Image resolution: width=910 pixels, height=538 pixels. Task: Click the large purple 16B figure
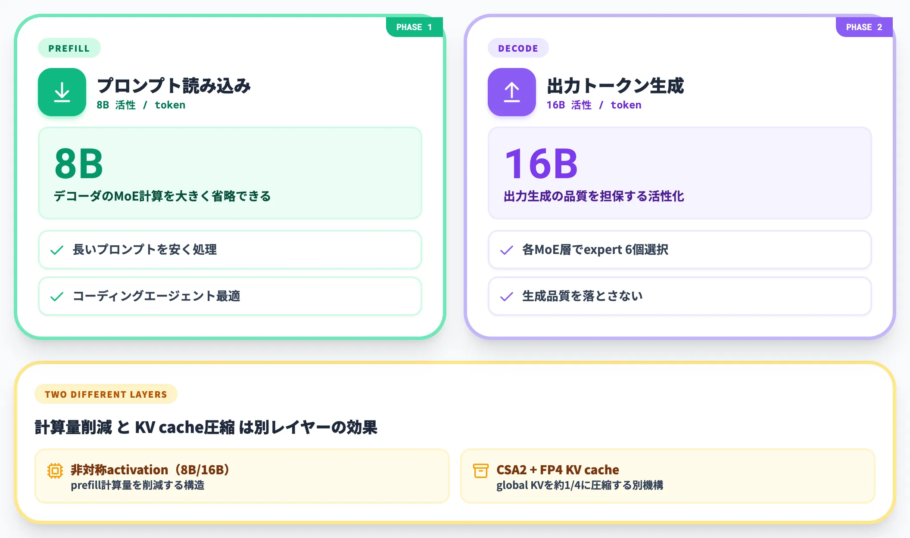point(541,164)
